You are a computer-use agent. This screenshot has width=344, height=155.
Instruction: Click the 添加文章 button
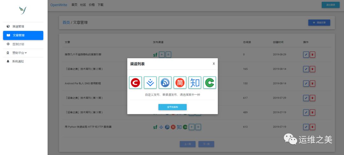tap(319, 23)
